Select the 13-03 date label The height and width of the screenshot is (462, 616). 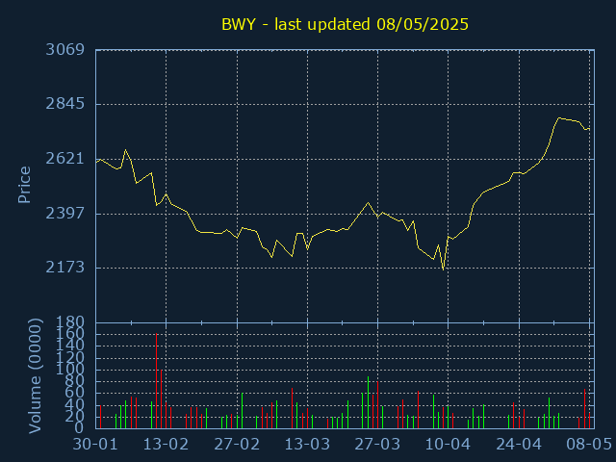pyautogui.click(x=307, y=445)
